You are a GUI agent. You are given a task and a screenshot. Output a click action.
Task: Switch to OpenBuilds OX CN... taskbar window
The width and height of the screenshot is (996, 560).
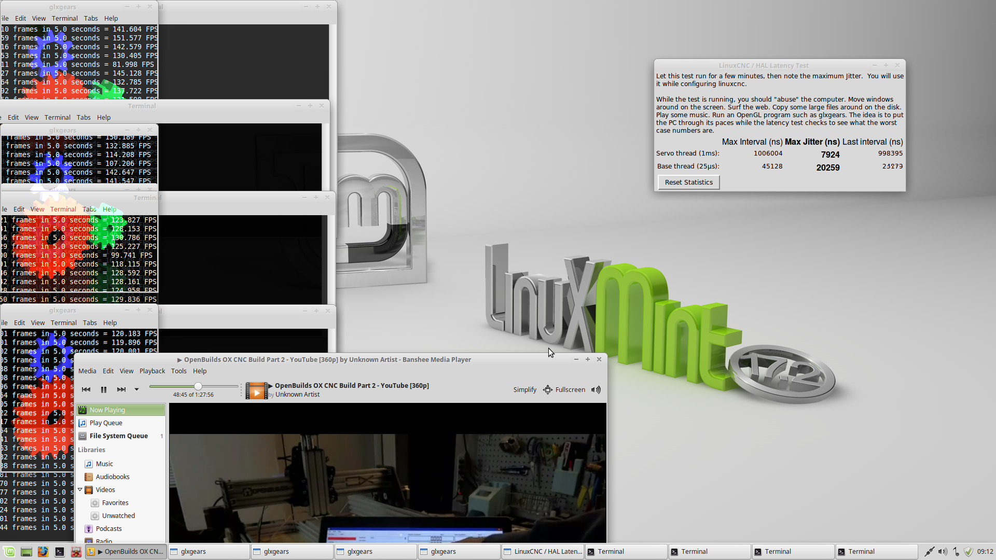point(126,552)
